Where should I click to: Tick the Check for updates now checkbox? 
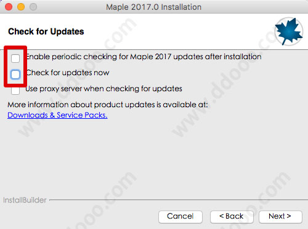point(15,74)
